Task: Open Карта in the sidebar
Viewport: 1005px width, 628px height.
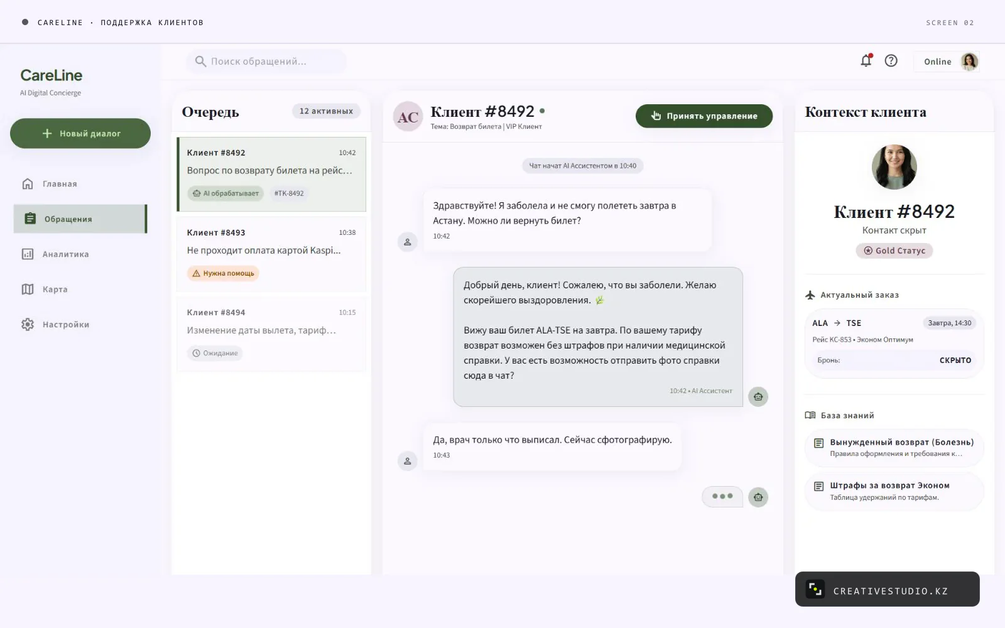Action: pyautogui.click(x=80, y=290)
